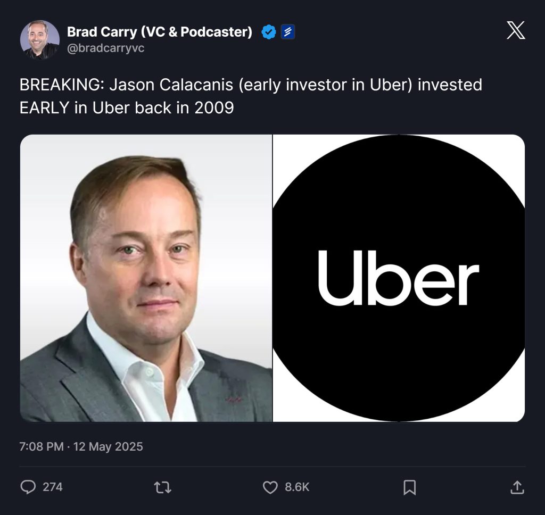
Task: Reply to the tweet via speech bubble icon
Action: point(28,487)
